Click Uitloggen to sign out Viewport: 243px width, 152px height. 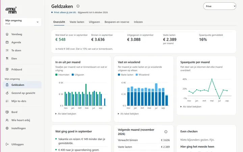point(22,144)
